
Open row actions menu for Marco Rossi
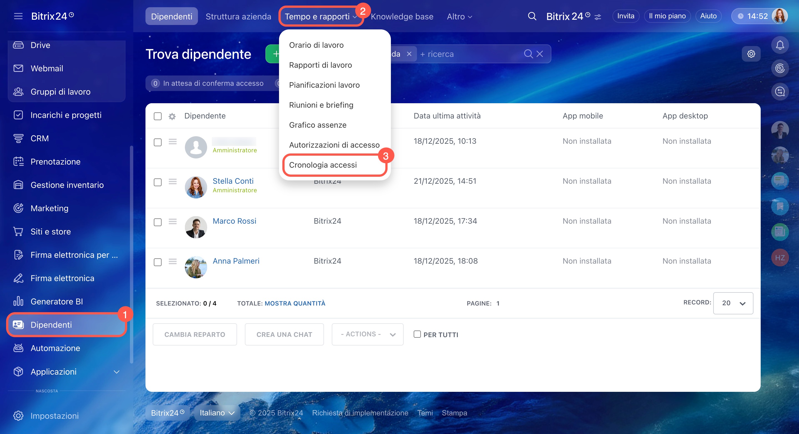coord(173,221)
